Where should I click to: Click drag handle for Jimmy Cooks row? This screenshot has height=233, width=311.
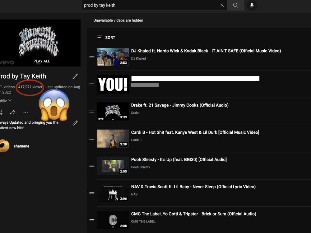pos(92,112)
